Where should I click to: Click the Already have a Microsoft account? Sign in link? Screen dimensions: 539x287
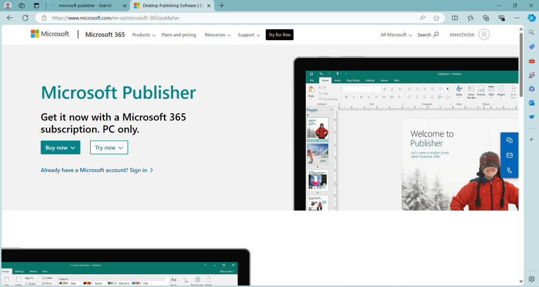[x=97, y=170]
